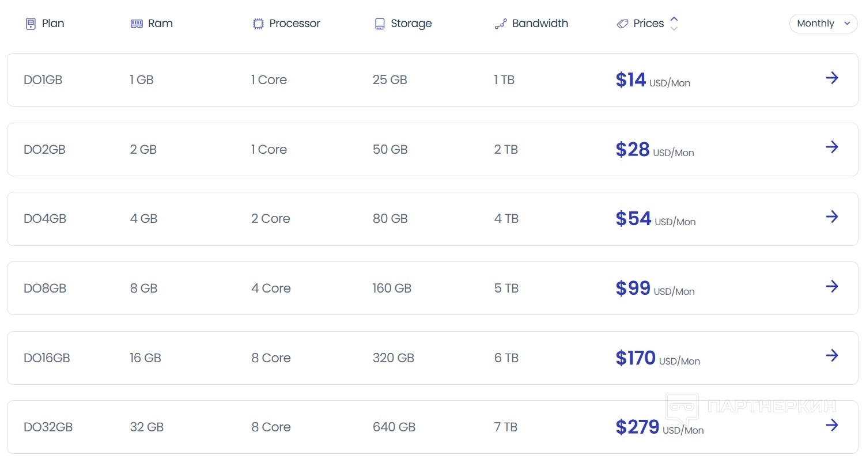Click the $170 price on DO16GB row
866x459 pixels.
[x=636, y=358]
